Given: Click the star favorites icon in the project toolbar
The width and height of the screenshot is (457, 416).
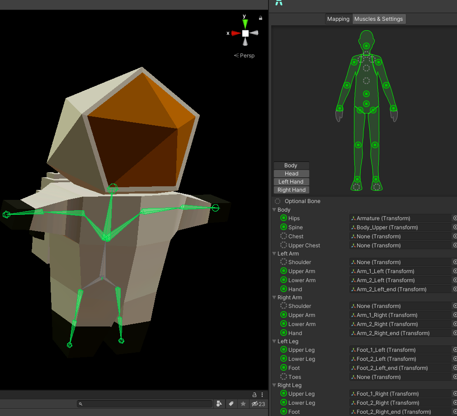Looking at the screenshot, I should point(243,404).
